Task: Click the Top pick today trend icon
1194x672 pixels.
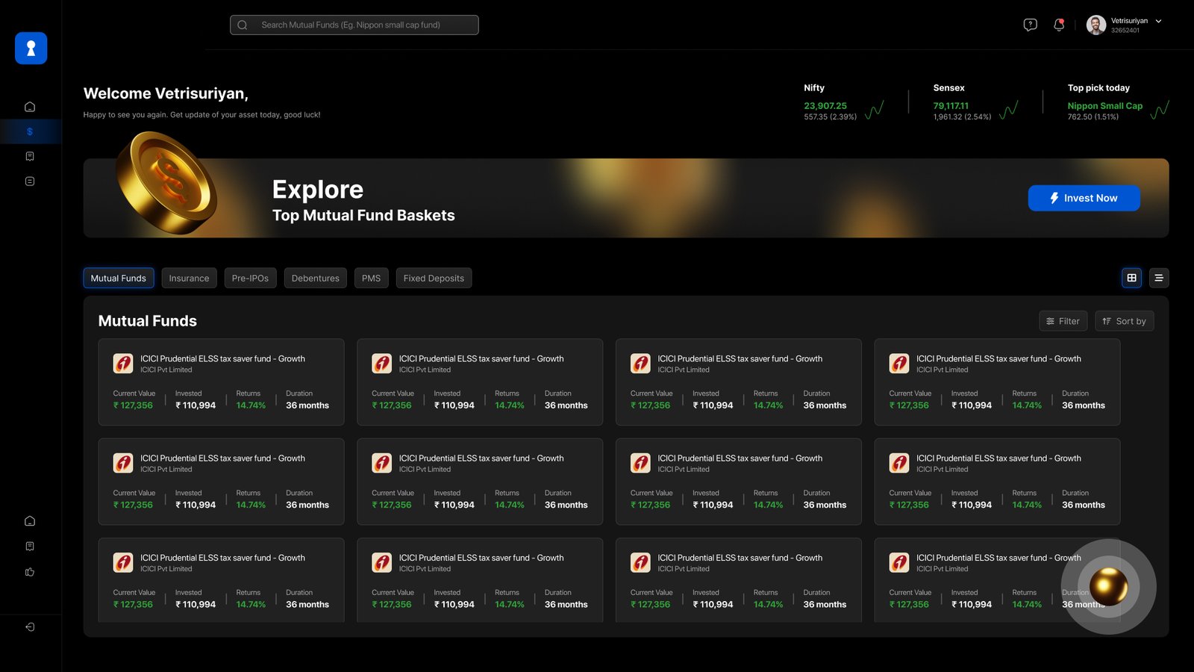Action: 1160,110
